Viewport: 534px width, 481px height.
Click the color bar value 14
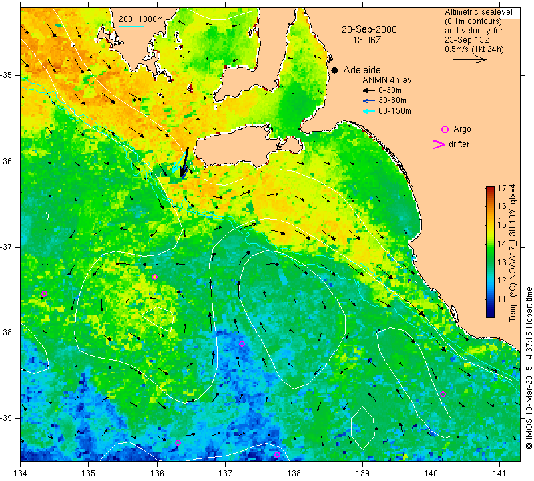pos(502,243)
